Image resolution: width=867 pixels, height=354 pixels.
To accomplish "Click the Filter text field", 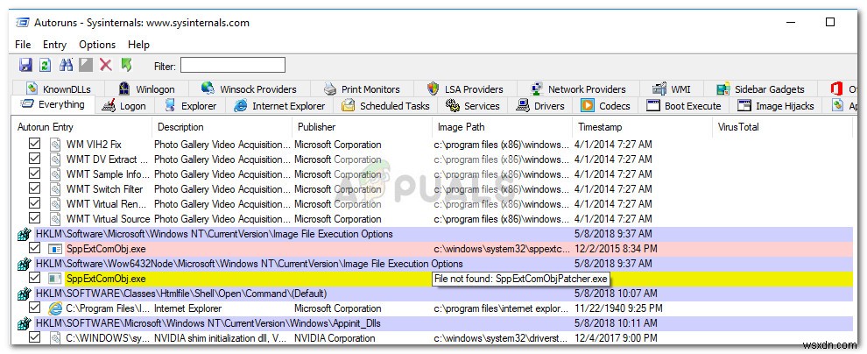I will point(232,65).
